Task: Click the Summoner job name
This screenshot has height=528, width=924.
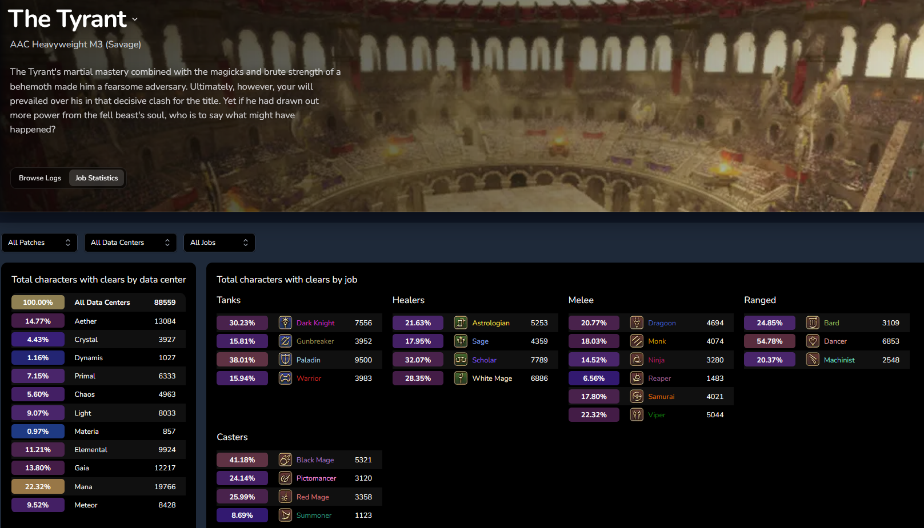Action: (314, 515)
